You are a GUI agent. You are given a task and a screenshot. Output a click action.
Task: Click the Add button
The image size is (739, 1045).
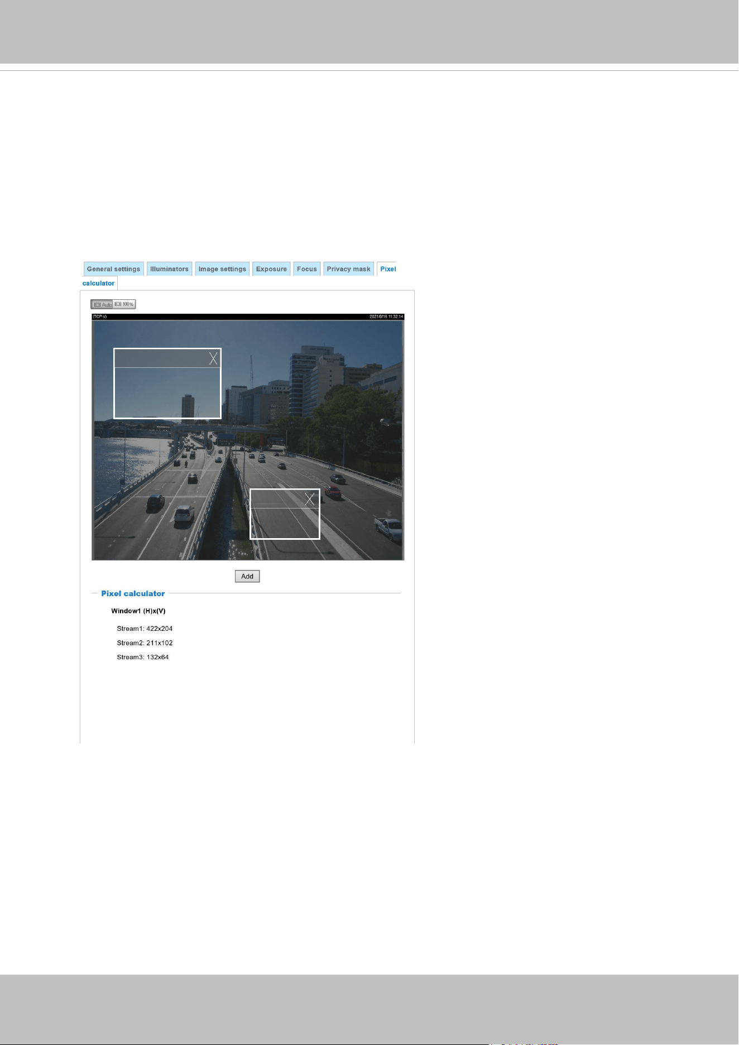247,576
